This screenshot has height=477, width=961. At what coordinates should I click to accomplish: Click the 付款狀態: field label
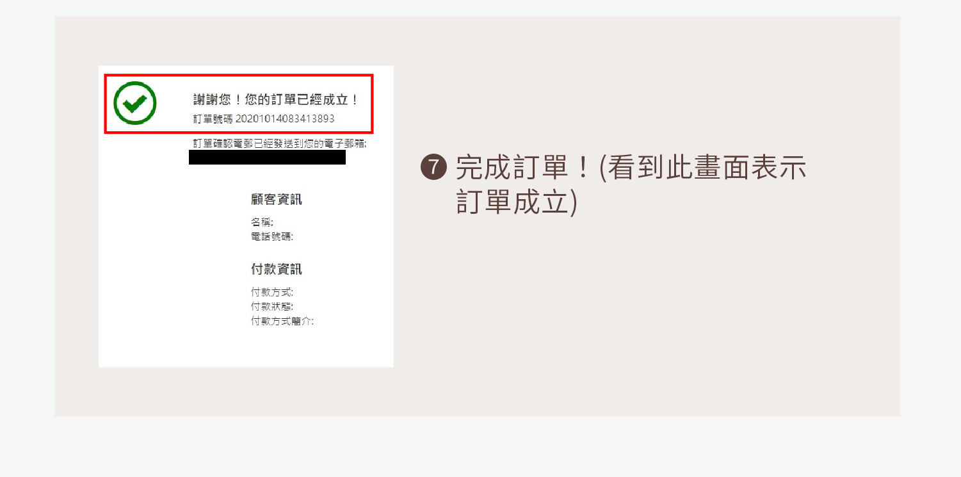272,307
